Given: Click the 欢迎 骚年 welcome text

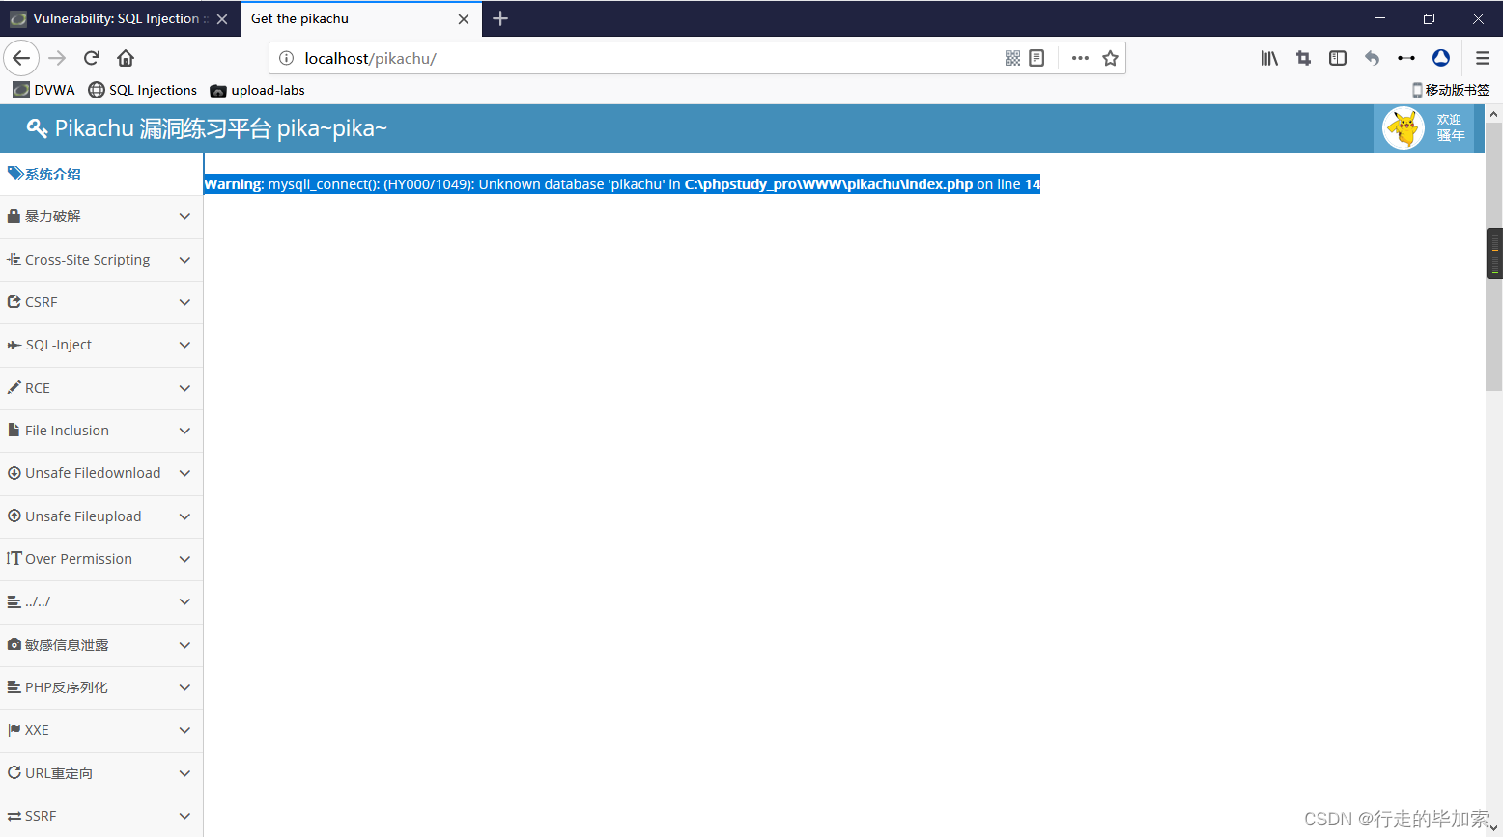Looking at the screenshot, I should coord(1450,127).
